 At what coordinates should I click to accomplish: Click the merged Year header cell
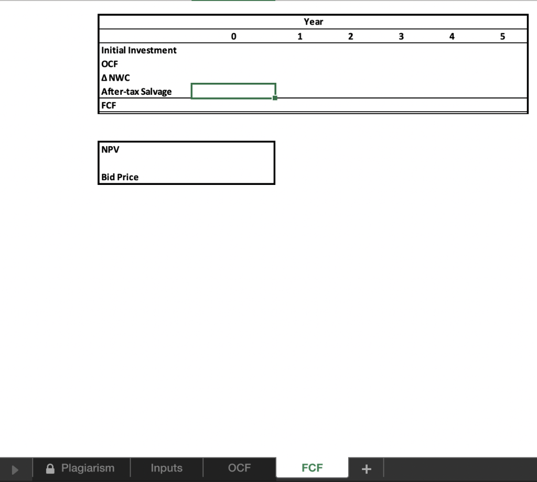pos(313,21)
